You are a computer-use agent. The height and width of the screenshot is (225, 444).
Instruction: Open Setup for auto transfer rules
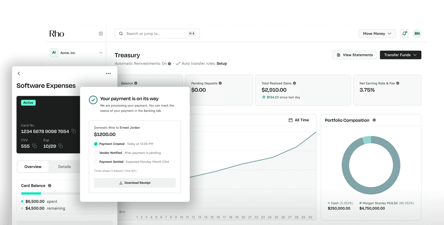point(222,63)
